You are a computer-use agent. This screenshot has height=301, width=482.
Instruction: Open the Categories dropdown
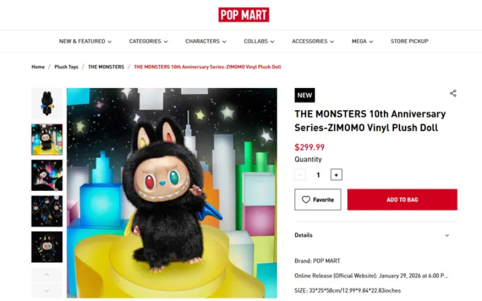pyautogui.click(x=148, y=42)
